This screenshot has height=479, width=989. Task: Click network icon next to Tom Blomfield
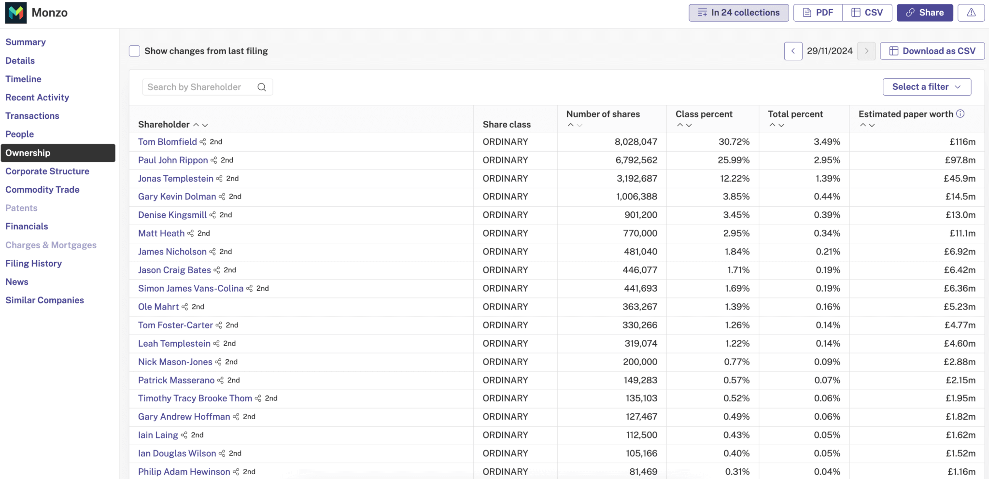(x=203, y=142)
